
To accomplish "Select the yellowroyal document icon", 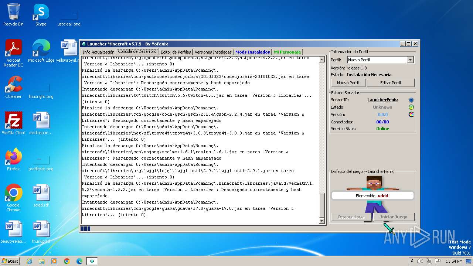I will 69,51.
